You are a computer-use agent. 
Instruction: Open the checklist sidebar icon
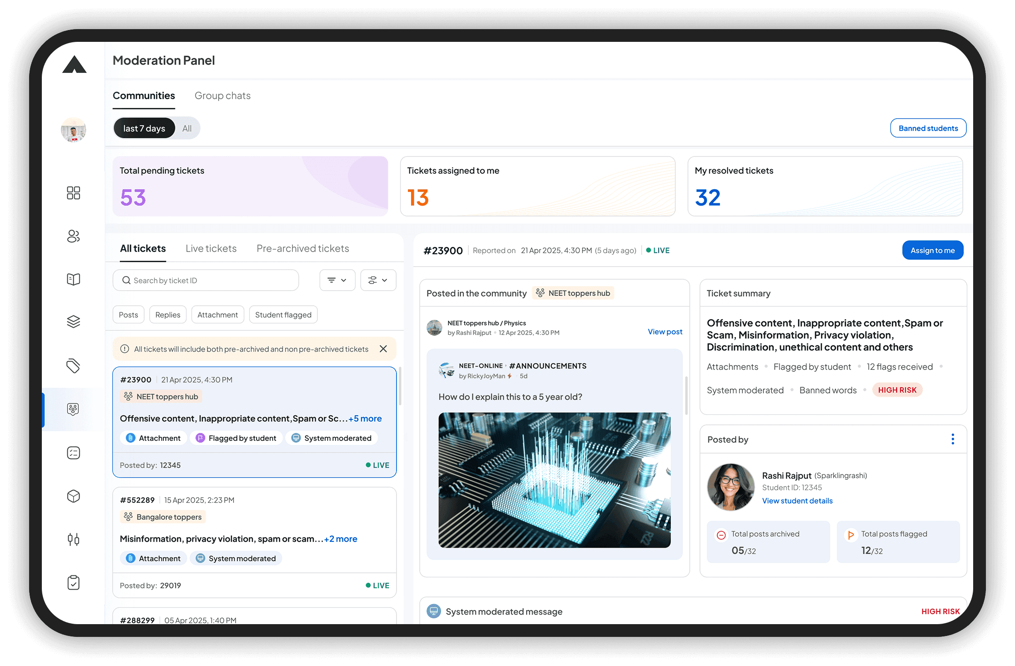tap(73, 453)
